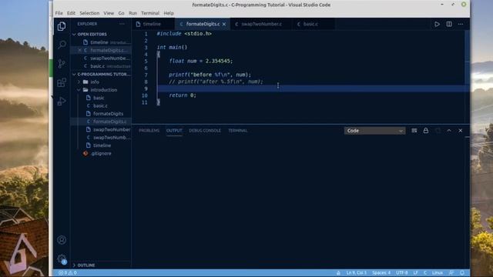Switch to the swapTwoNumber.c editor tab

pos(262,24)
